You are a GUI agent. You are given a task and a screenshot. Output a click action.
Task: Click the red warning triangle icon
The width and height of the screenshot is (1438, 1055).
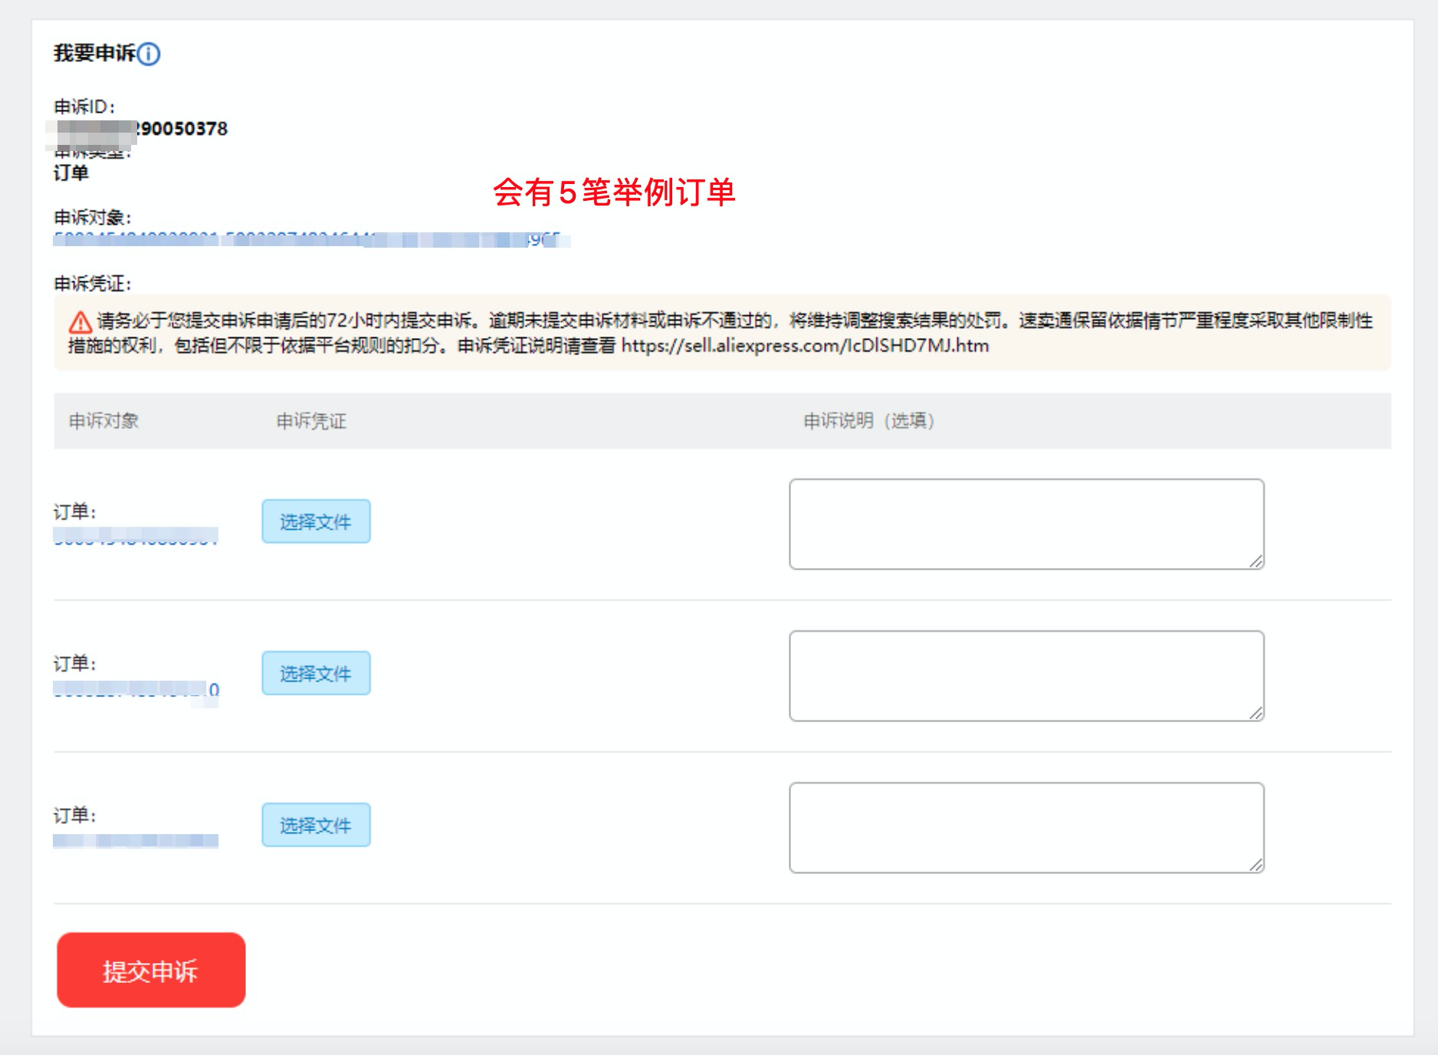tap(80, 322)
